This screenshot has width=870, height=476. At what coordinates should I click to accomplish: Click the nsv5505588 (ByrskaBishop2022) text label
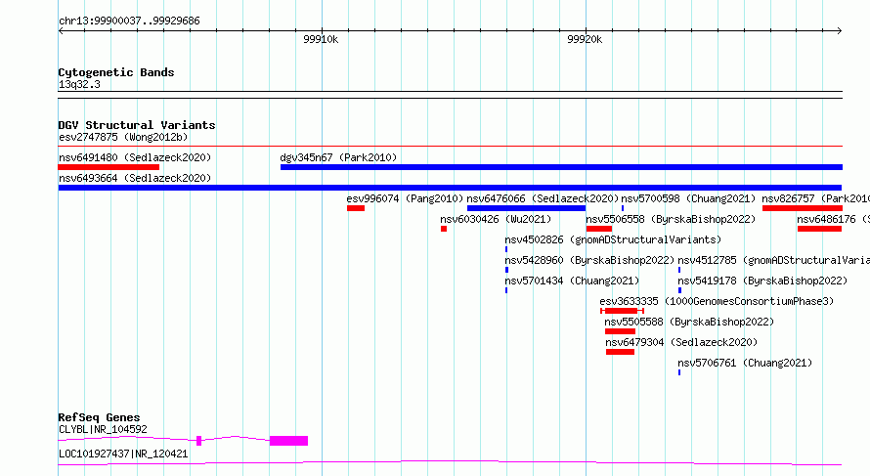point(689,322)
